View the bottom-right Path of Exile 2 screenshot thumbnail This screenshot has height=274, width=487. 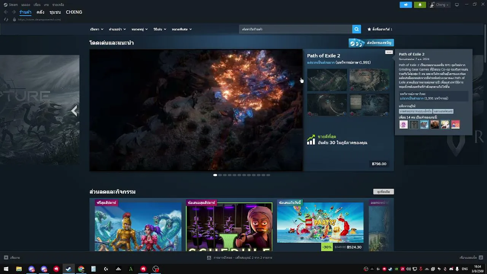369,105
